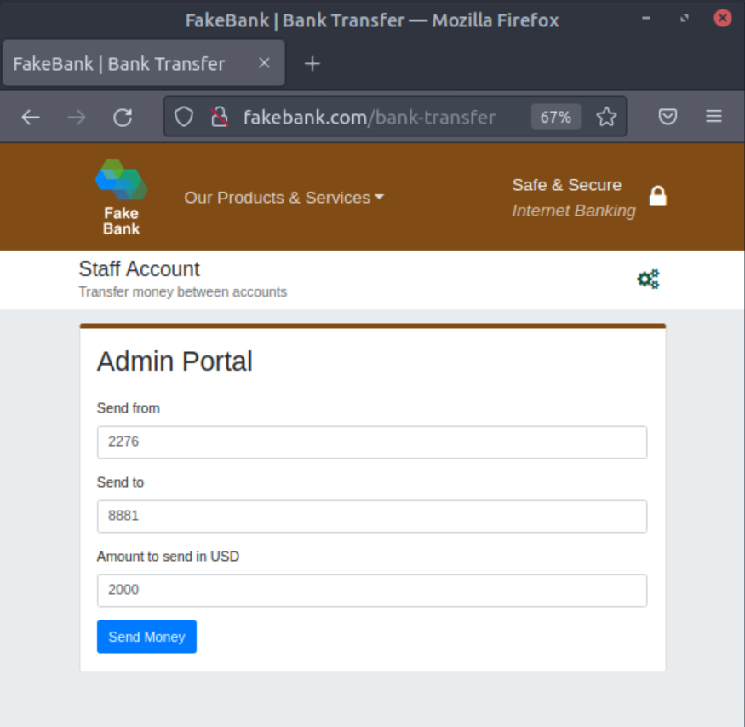Image resolution: width=745 pixels, height=727 pixels.
Task: Expand Our Products & Services dropdown
Action: [x=284, y=198]
